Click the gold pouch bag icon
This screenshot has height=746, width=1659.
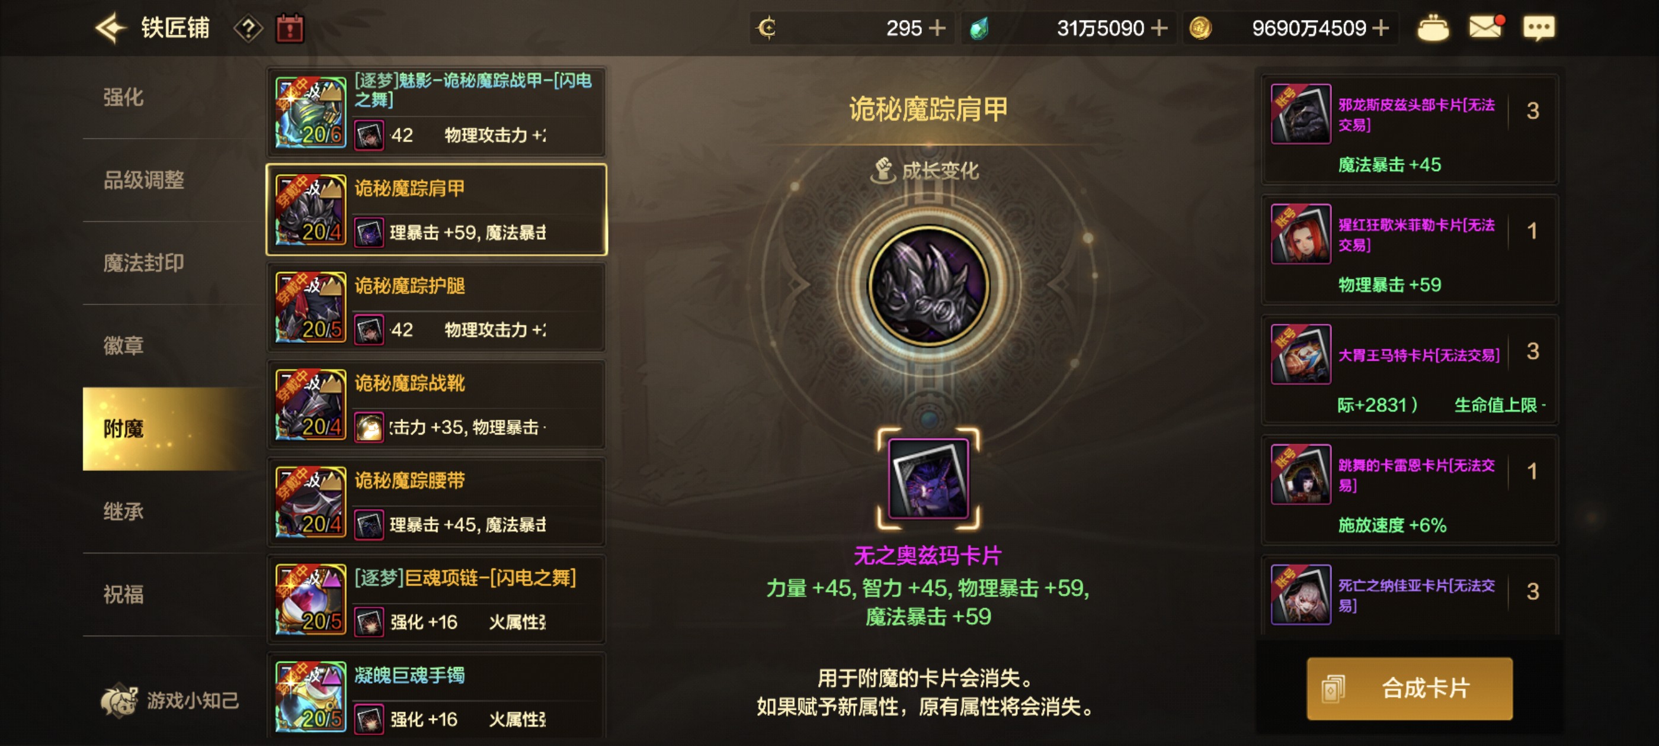pyautogui.click(x=1433, y=28)
